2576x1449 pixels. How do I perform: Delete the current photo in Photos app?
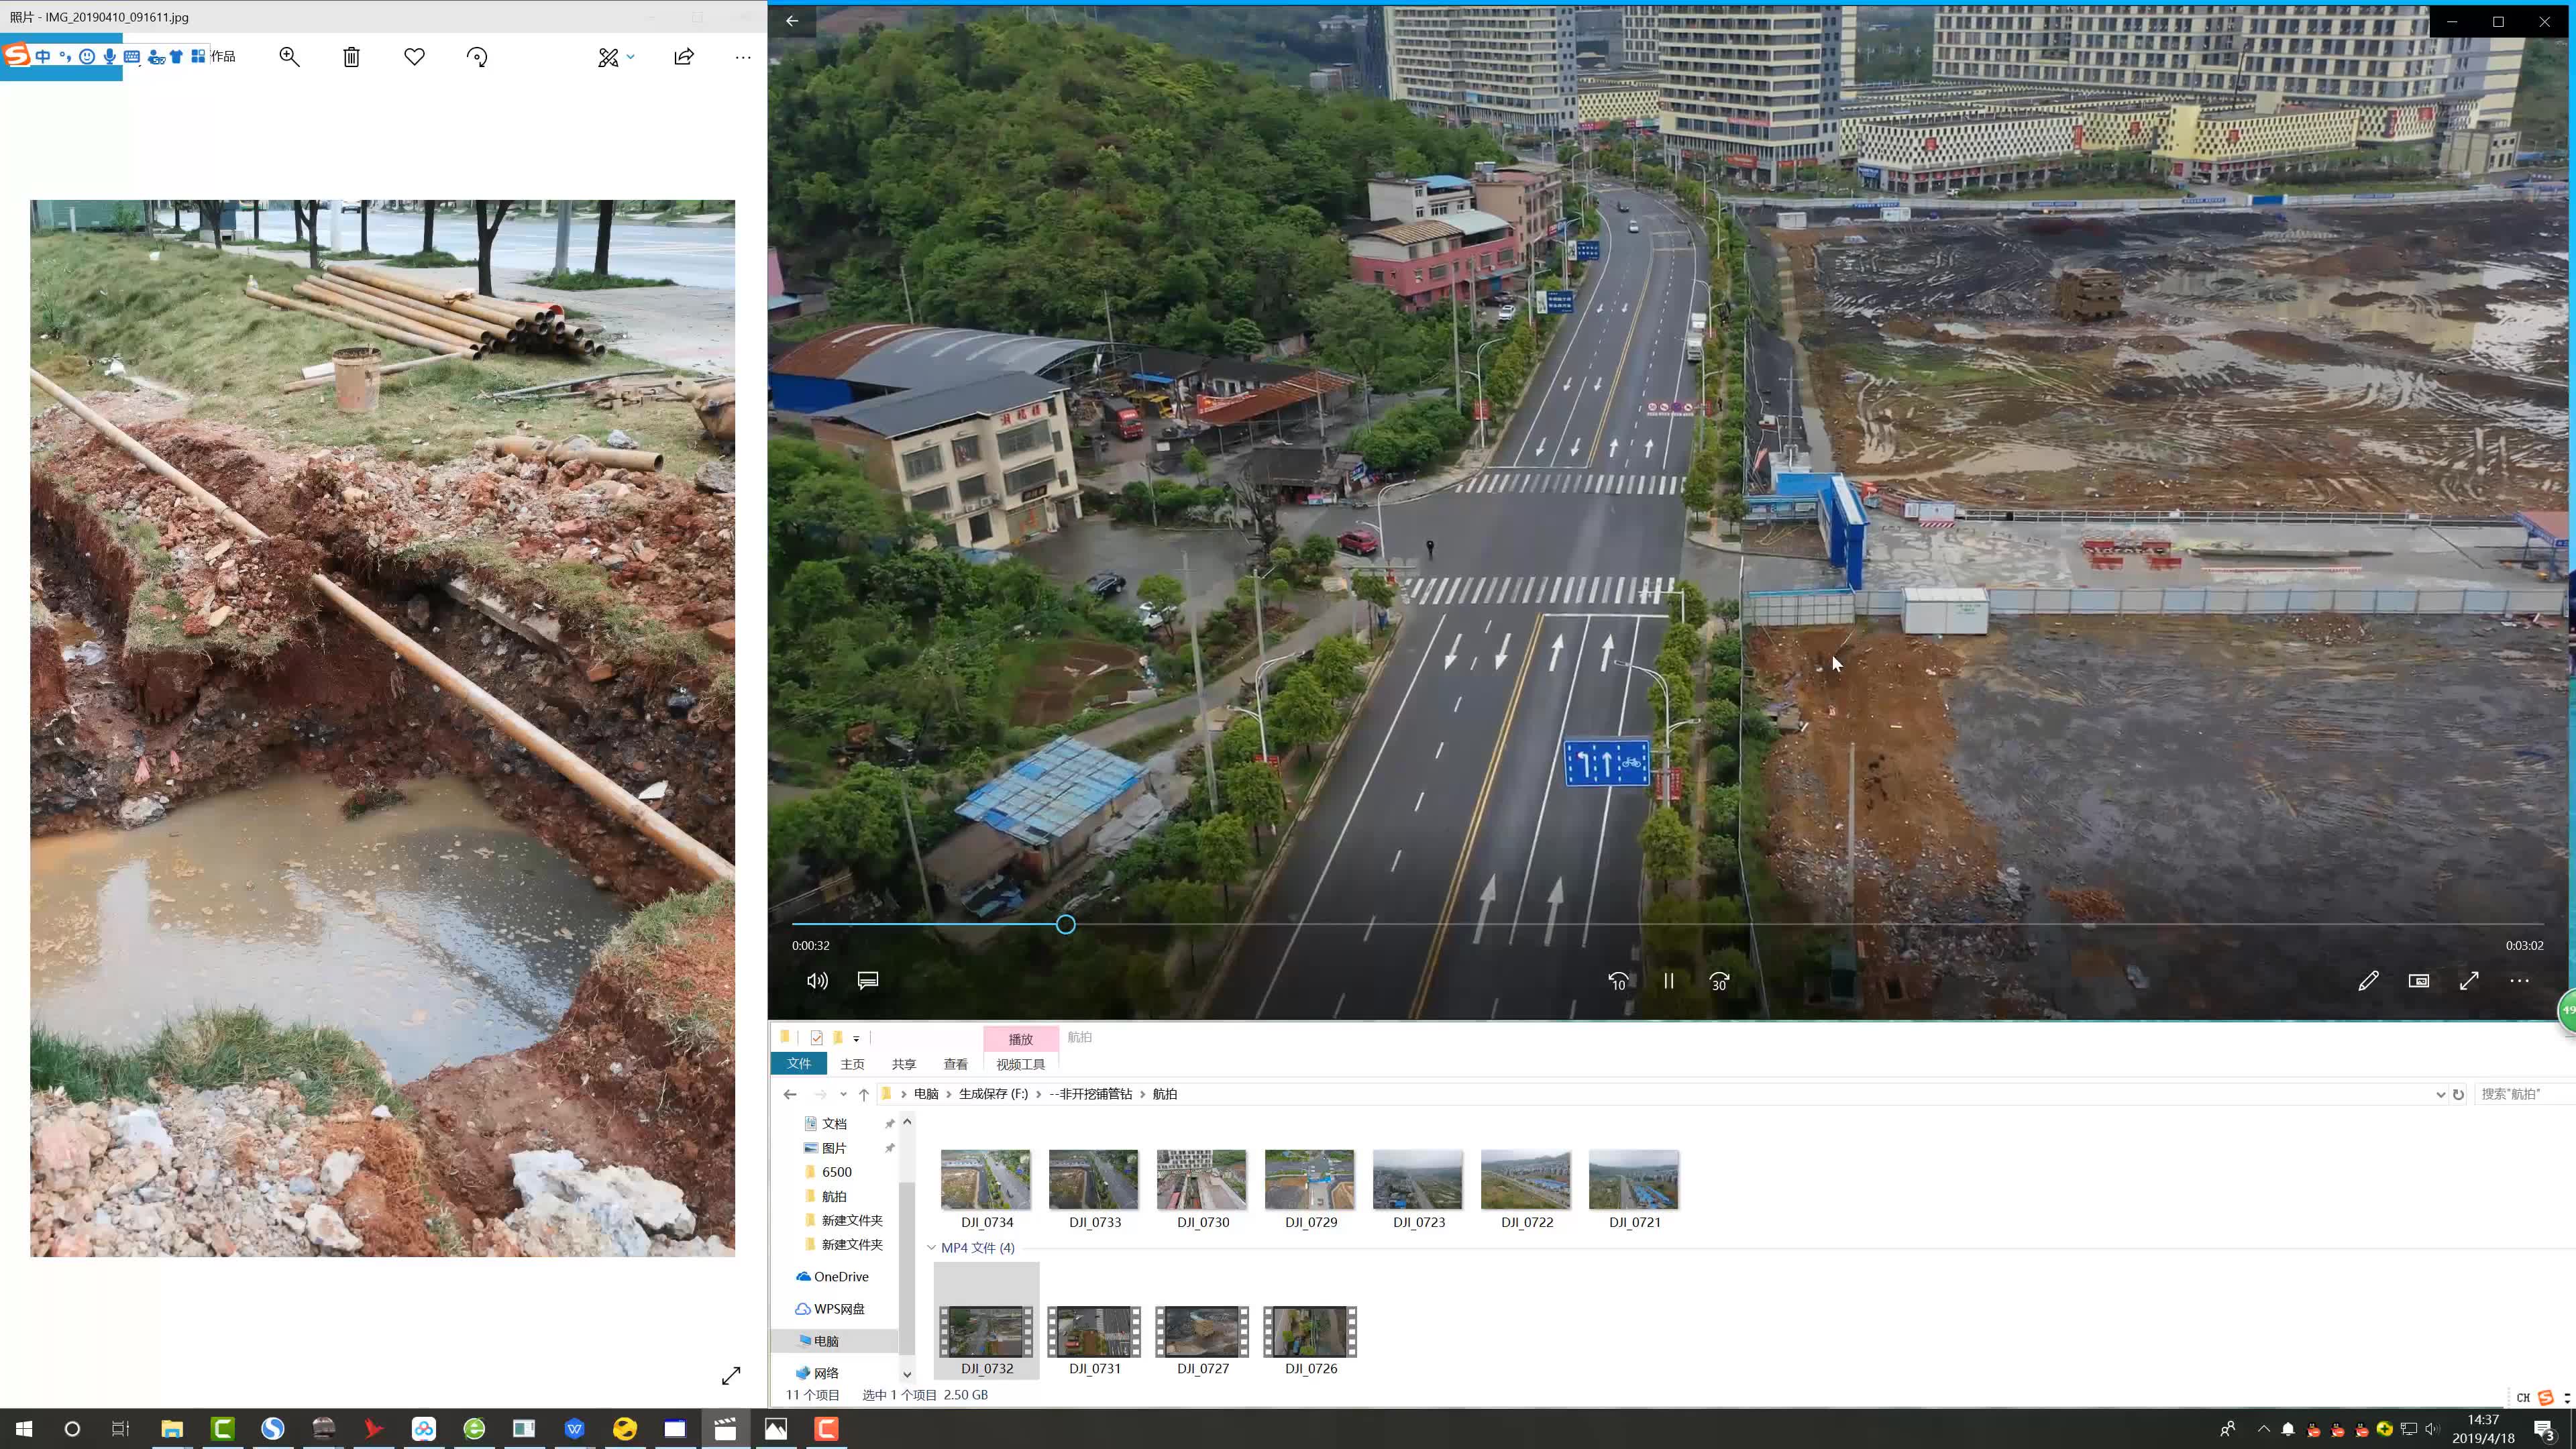pyautogui.click(x=351, y=57)
